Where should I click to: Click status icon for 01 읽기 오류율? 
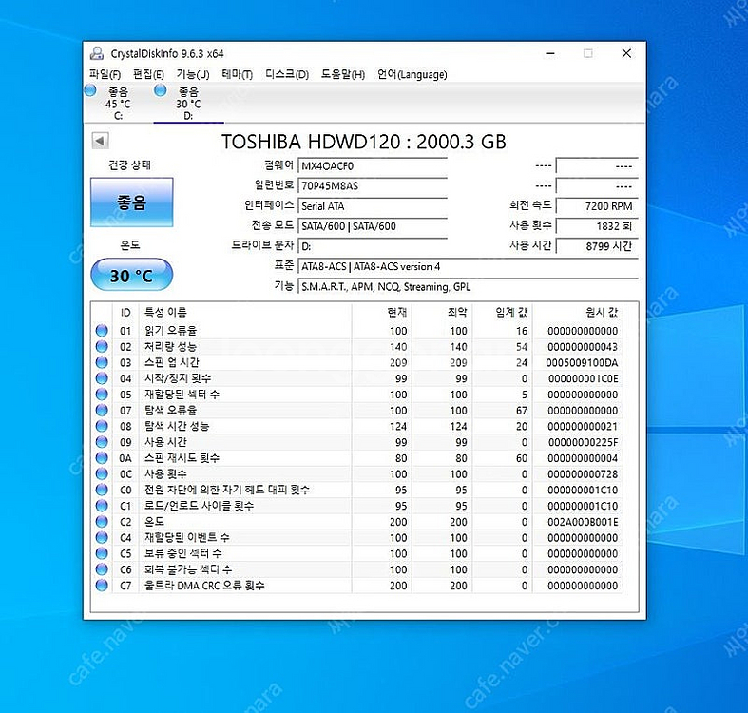click(102, 330)
